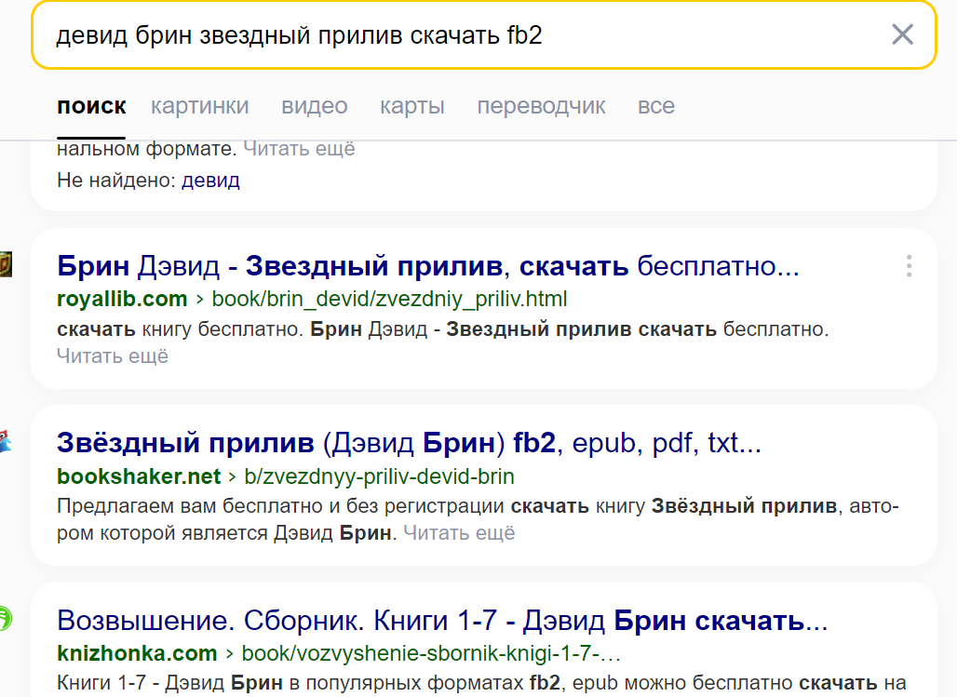Open the book/brin_devid/zvezdniy_priliv.html path
Viewport: 957px width, 697px height.
[389, 299]
